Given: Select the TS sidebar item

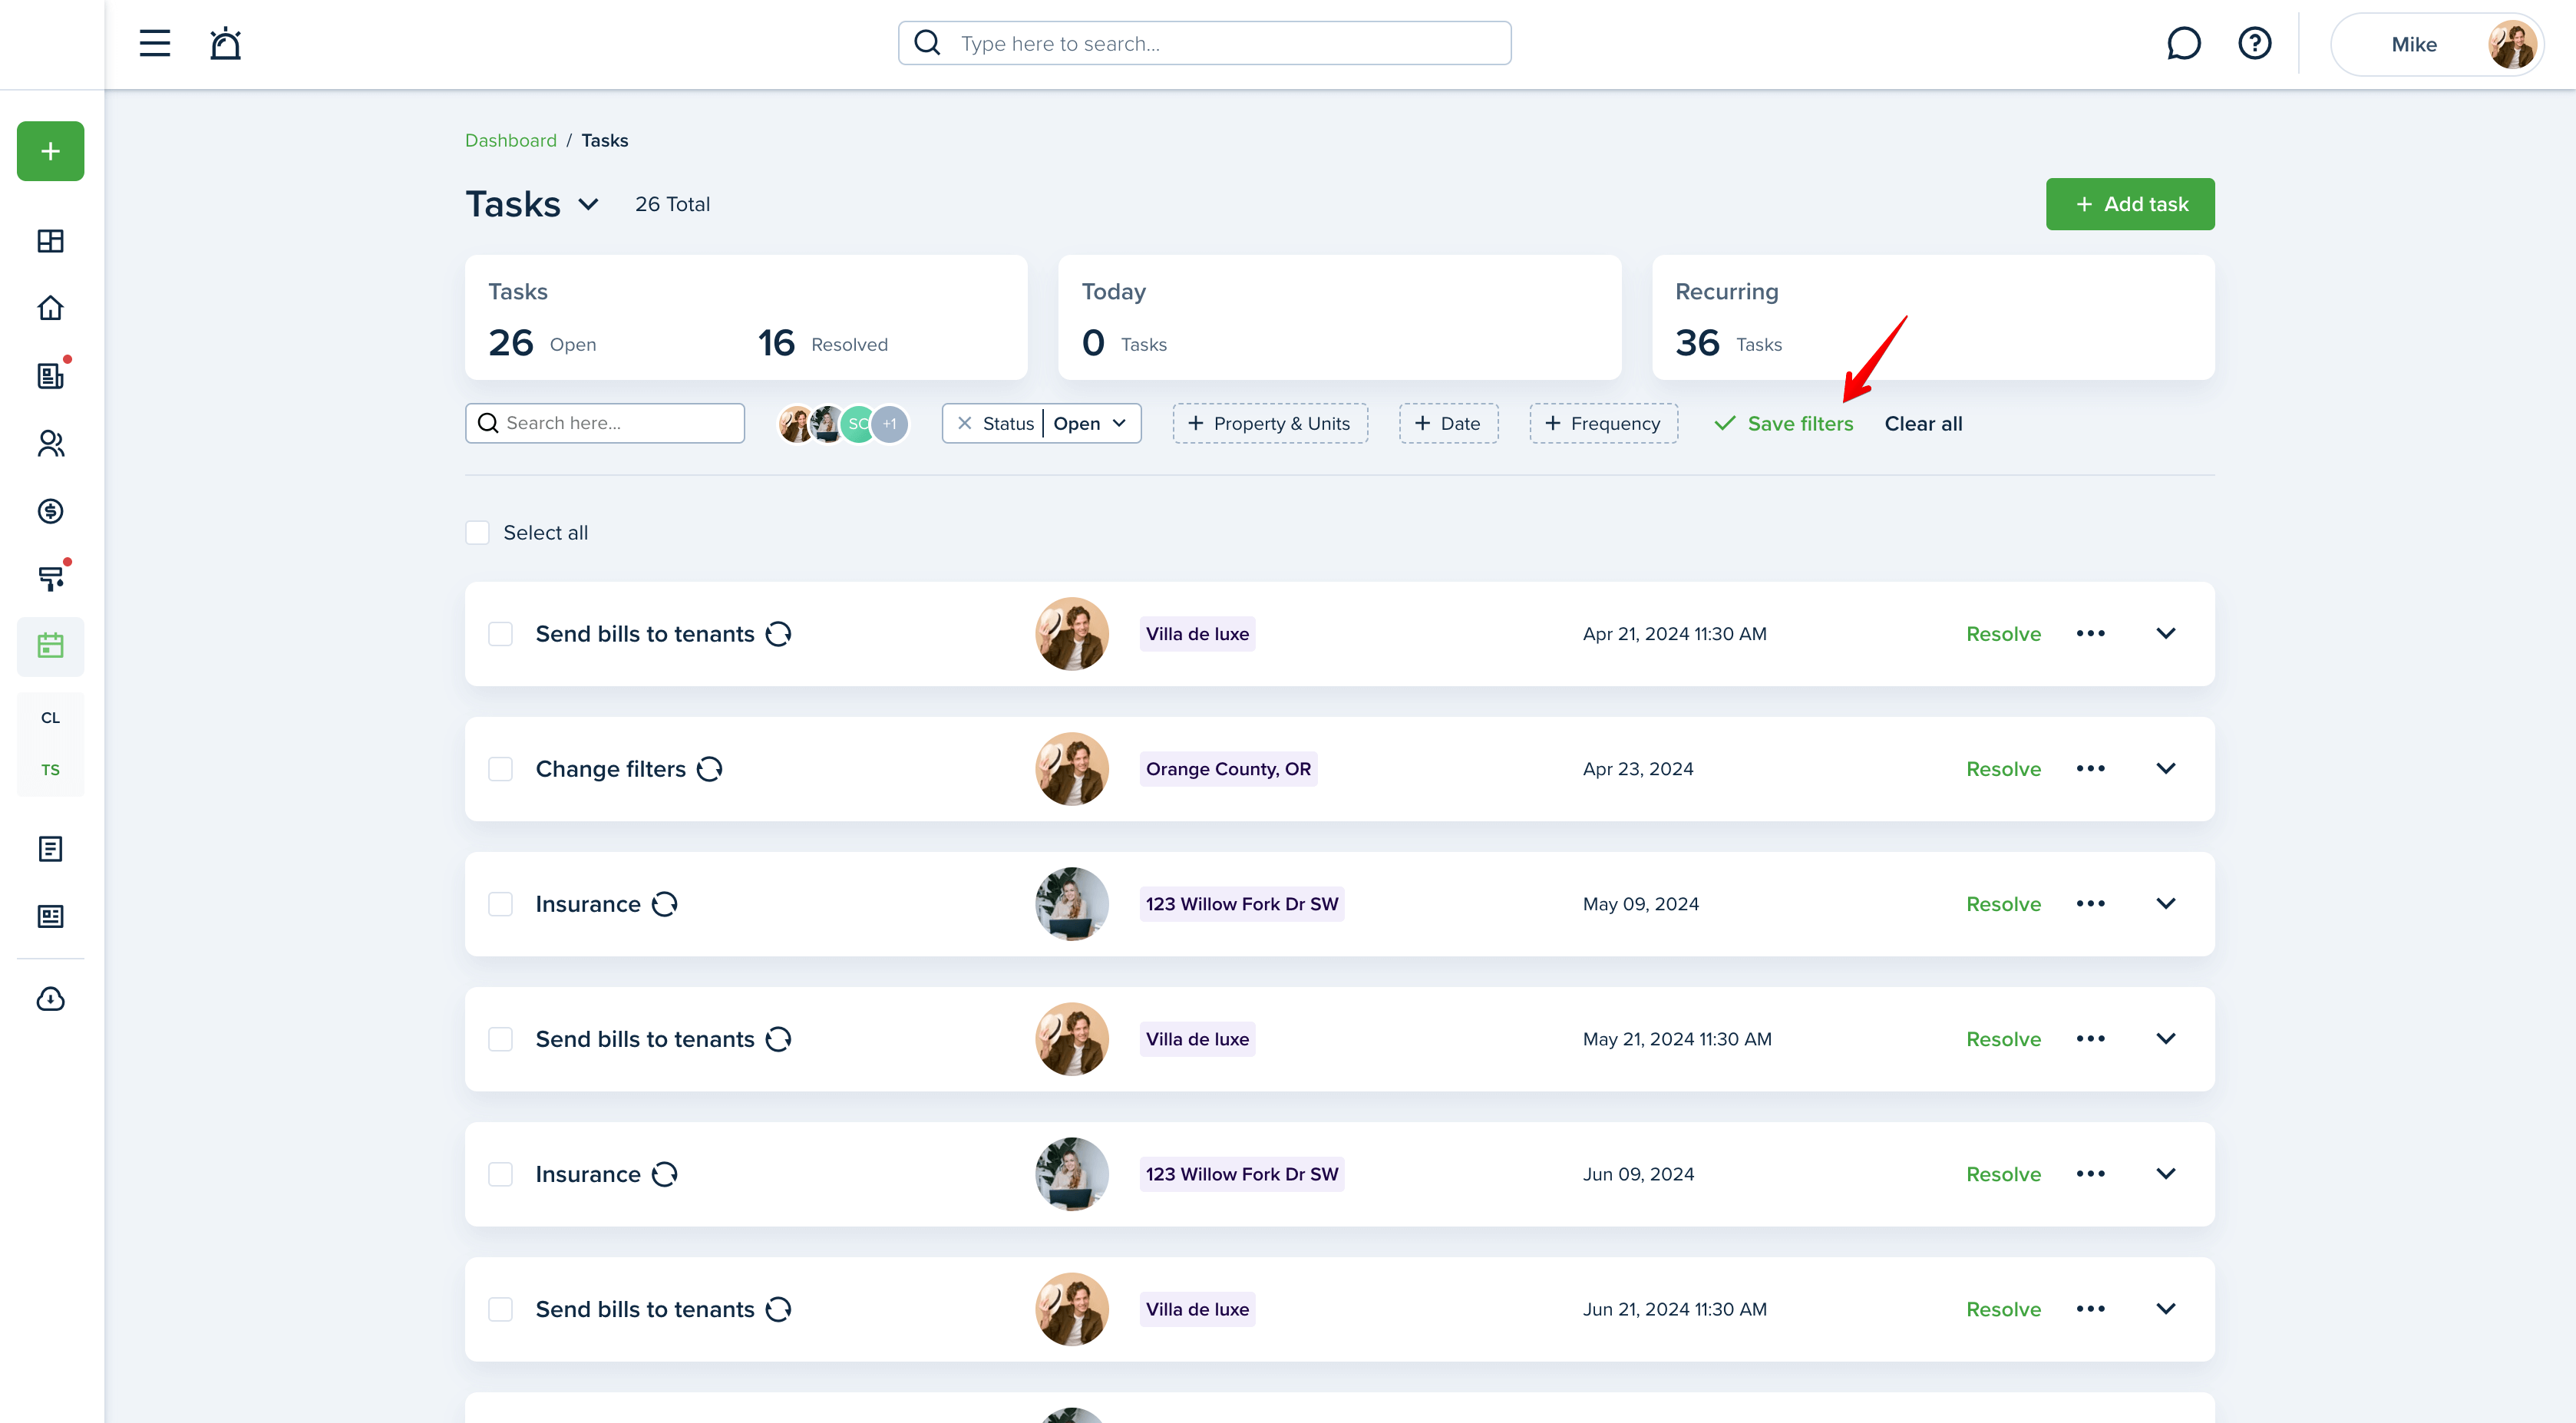Looking at the screenshot, I should (x=50, y=769).
